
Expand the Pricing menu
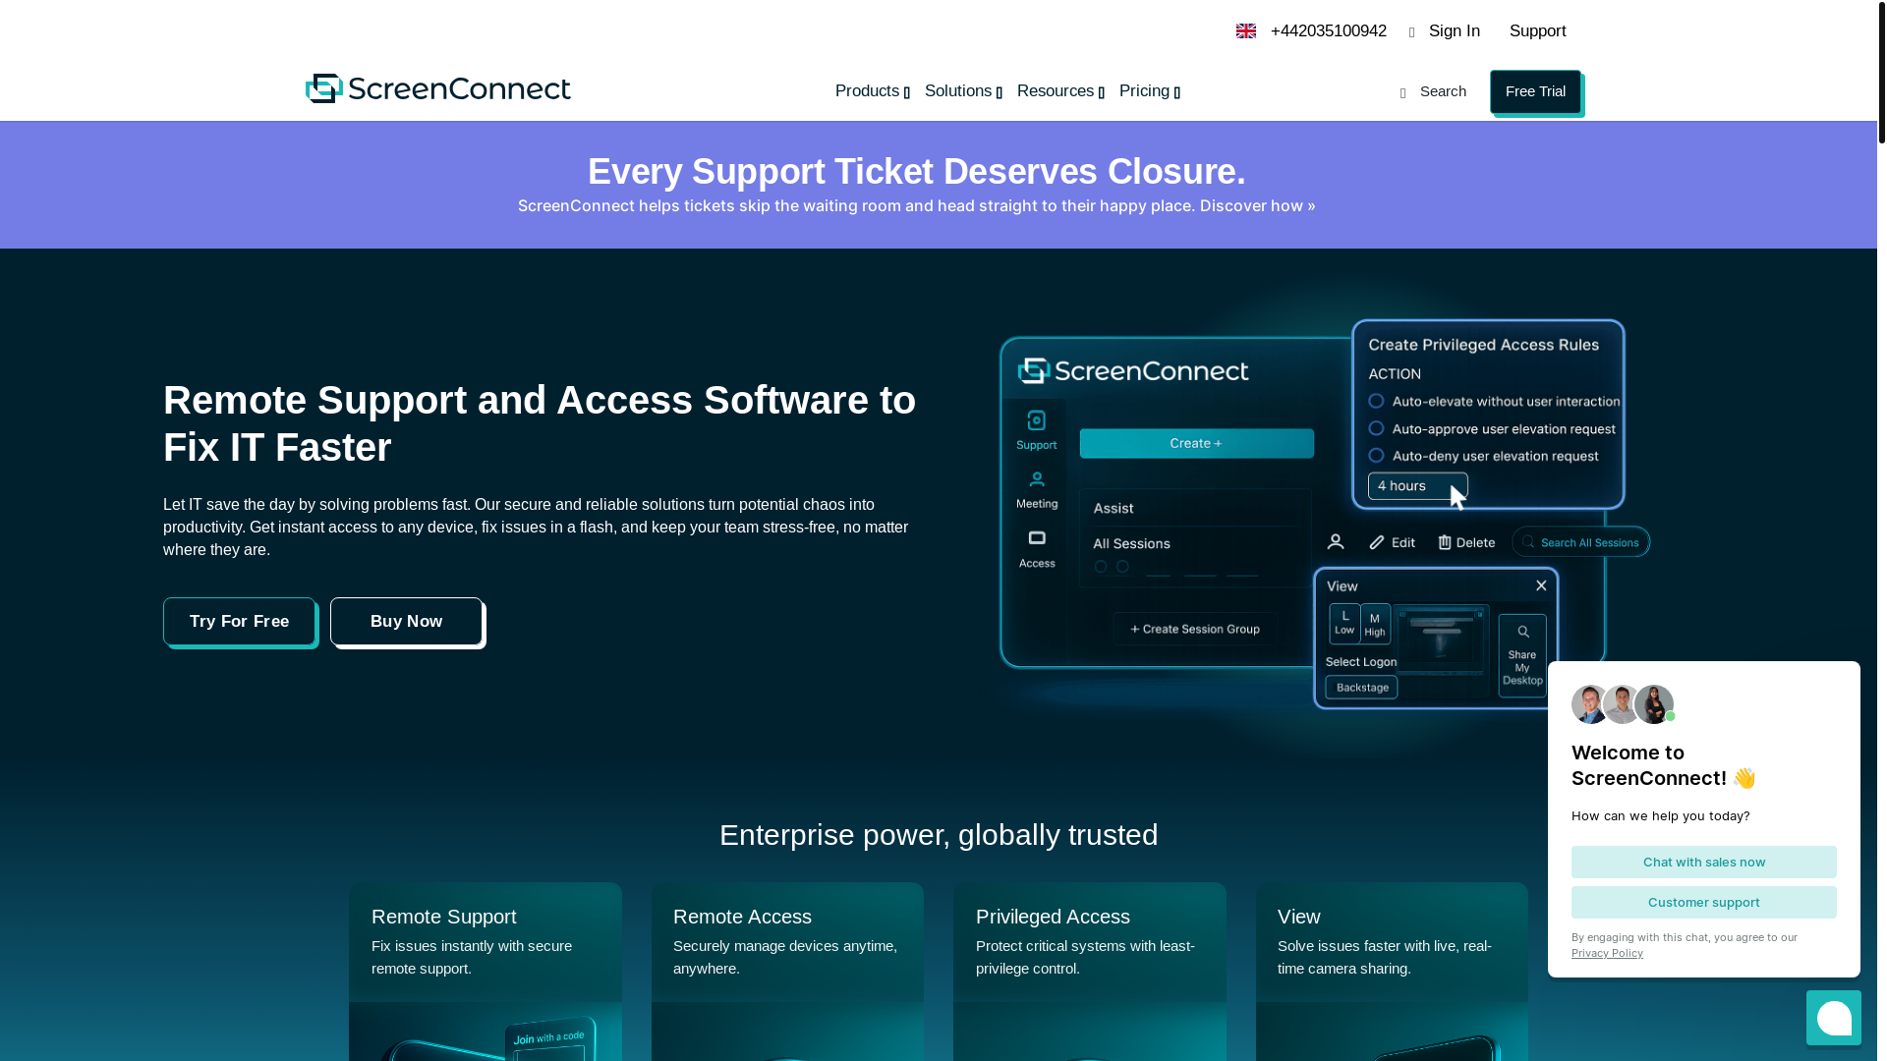[1149, 91]
